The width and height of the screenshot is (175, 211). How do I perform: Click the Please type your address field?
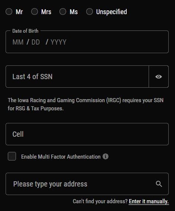point(87,184)
